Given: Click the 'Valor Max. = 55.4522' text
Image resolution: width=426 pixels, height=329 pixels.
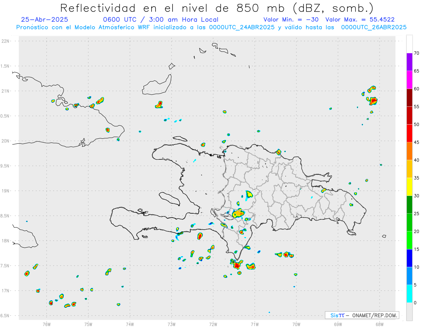Looking at the screenshot, I should click(360, 20).
